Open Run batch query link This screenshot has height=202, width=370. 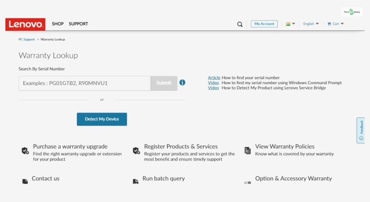click(164, 178)
